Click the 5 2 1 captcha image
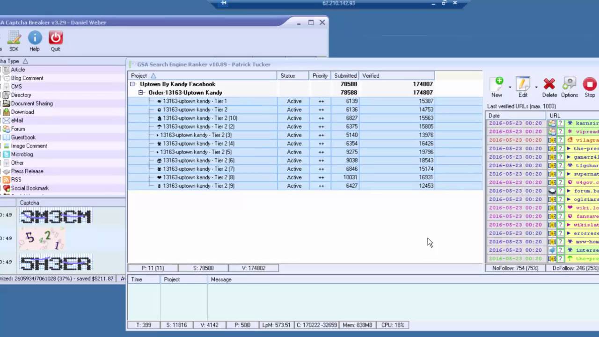The image size is (599, 337). 41,239
